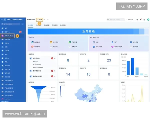The image size is (150, 120).
Task: Open 管理后台 at sidebar bottom
Action: [x=5, y=101]
